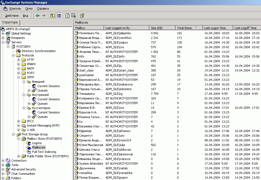This screenshot has height=180, width=261.
Task: Click the X.400 protocol icon
Action: pyautogui.click(x=24, y=130)
